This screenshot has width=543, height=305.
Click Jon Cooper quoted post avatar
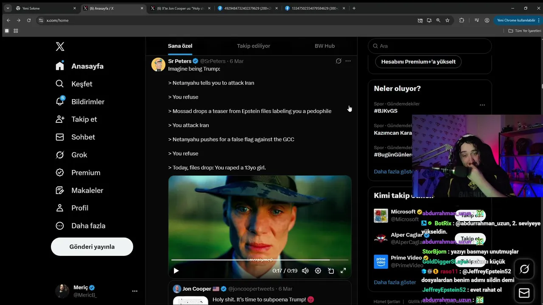pos(177,289)
